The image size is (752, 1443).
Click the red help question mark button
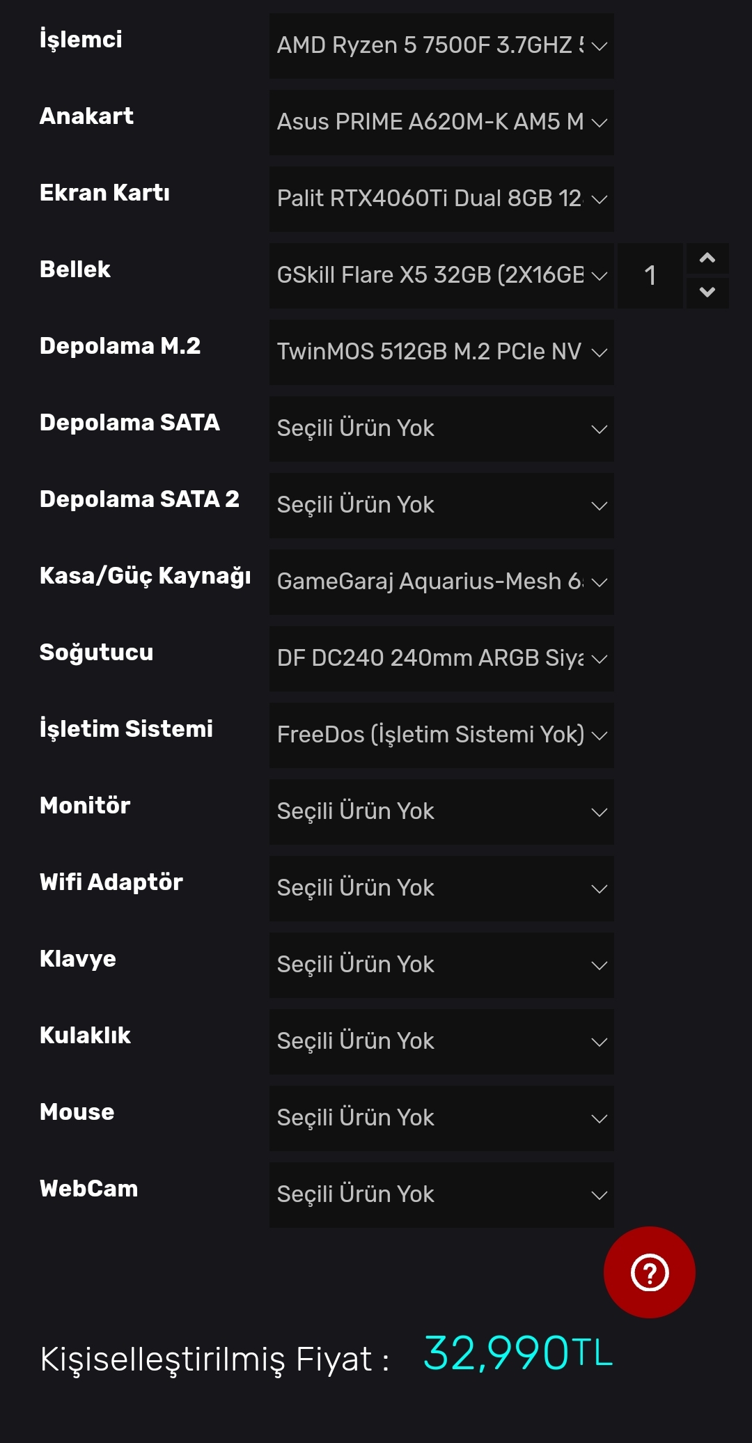(x=649, y=1272)
